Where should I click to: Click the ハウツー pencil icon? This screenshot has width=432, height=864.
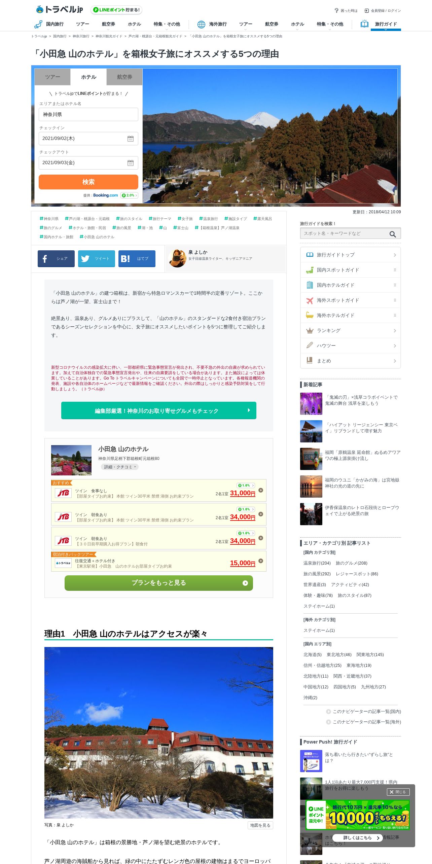tap(310, 346)
